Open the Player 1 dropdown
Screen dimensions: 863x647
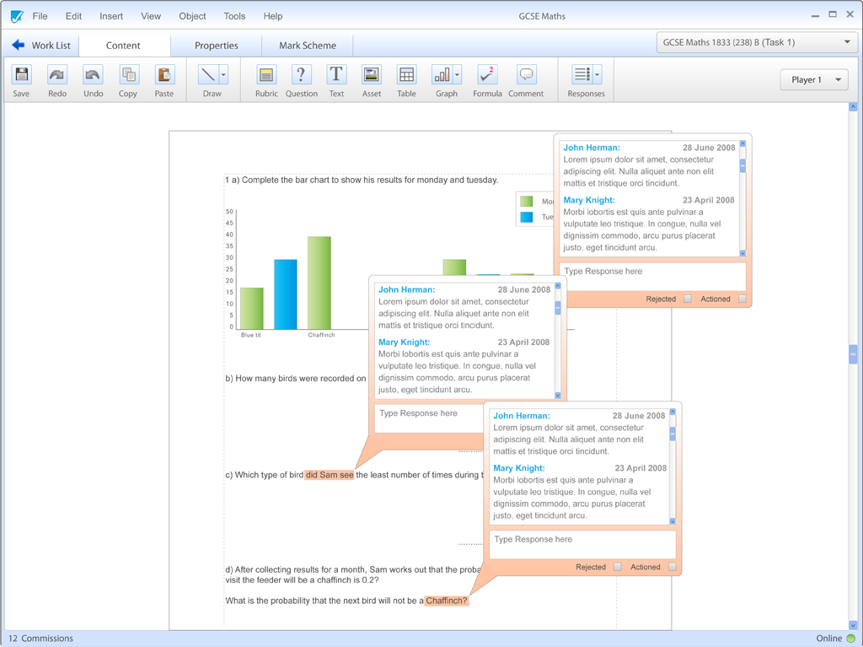point(813,80)
